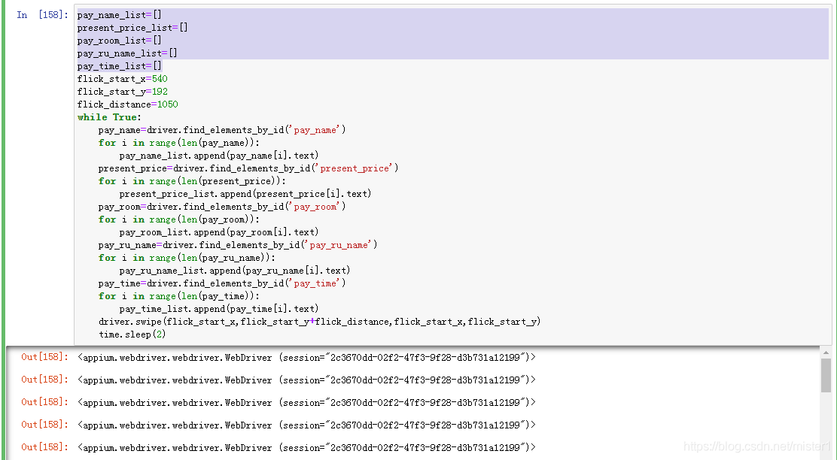Click the flick_distance=1050 line
Viewport: 837px width, 460px height.
click(x=127, y=104)
